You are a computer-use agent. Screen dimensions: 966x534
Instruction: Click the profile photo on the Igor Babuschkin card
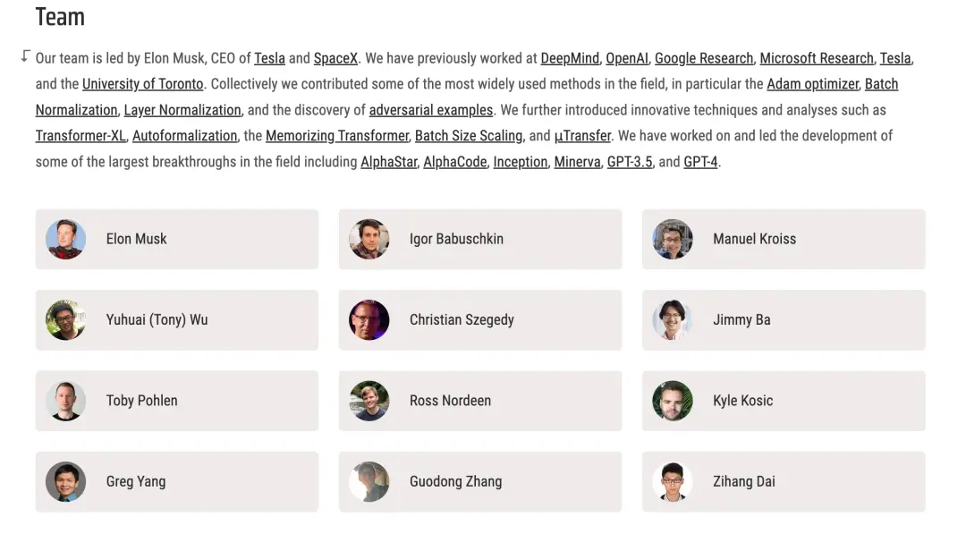[369, 239]
